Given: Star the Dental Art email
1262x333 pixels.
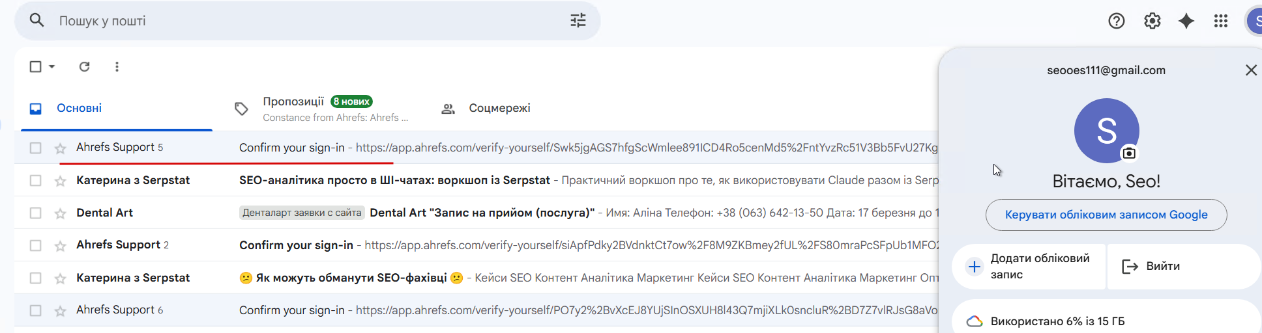Looking at the screenshot, I should pos(61,213).
